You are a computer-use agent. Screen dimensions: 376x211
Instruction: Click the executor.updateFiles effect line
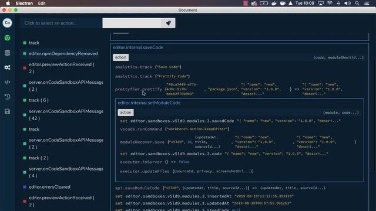187,171
